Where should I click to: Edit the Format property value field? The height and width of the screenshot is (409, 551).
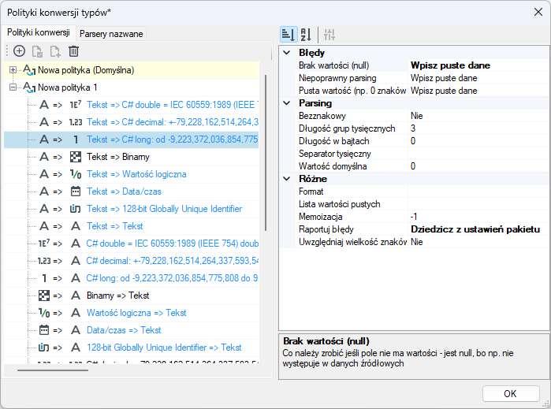click(x=478, y=191)
